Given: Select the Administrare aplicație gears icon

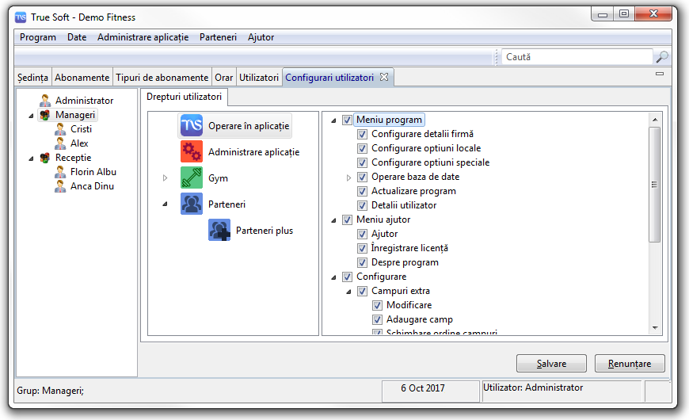Looking at the screenshot, I should (x=192, y=151).
